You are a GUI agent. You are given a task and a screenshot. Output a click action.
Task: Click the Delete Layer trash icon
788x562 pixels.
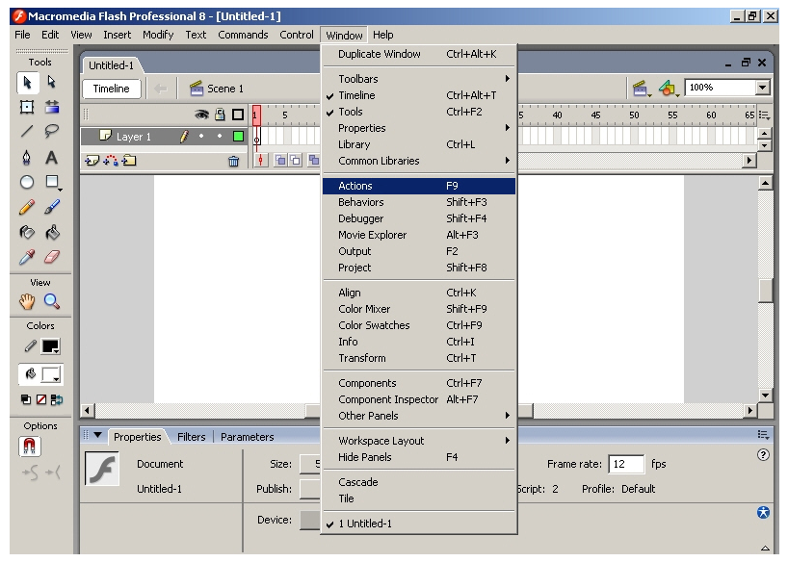coord(234,162)
